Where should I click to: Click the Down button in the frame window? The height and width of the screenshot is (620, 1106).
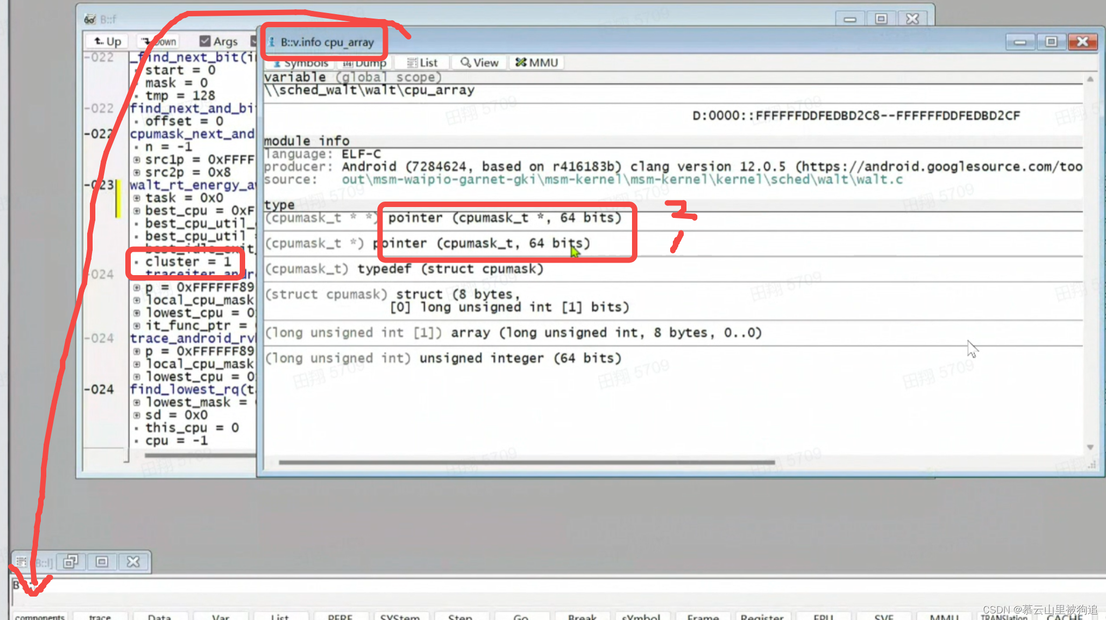(x=157, y=41)
